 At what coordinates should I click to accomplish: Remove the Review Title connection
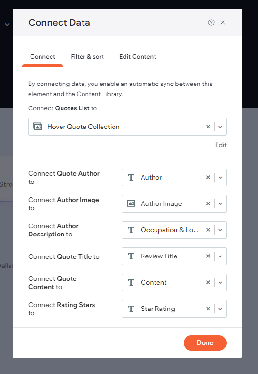[x=208, y=256]
